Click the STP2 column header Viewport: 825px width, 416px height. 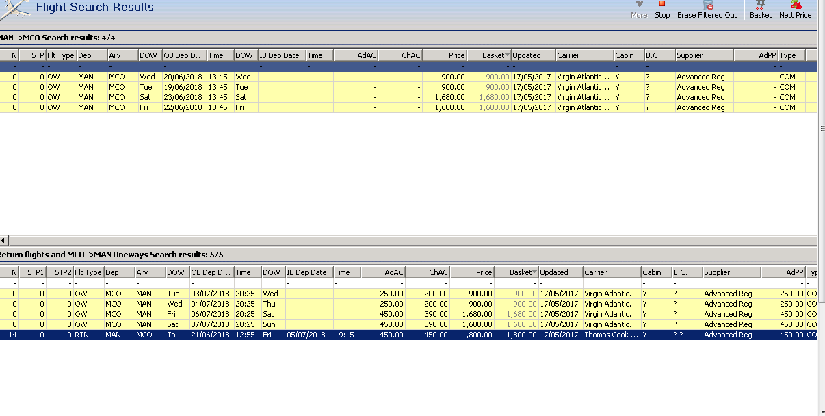click(x=60, y=272)
